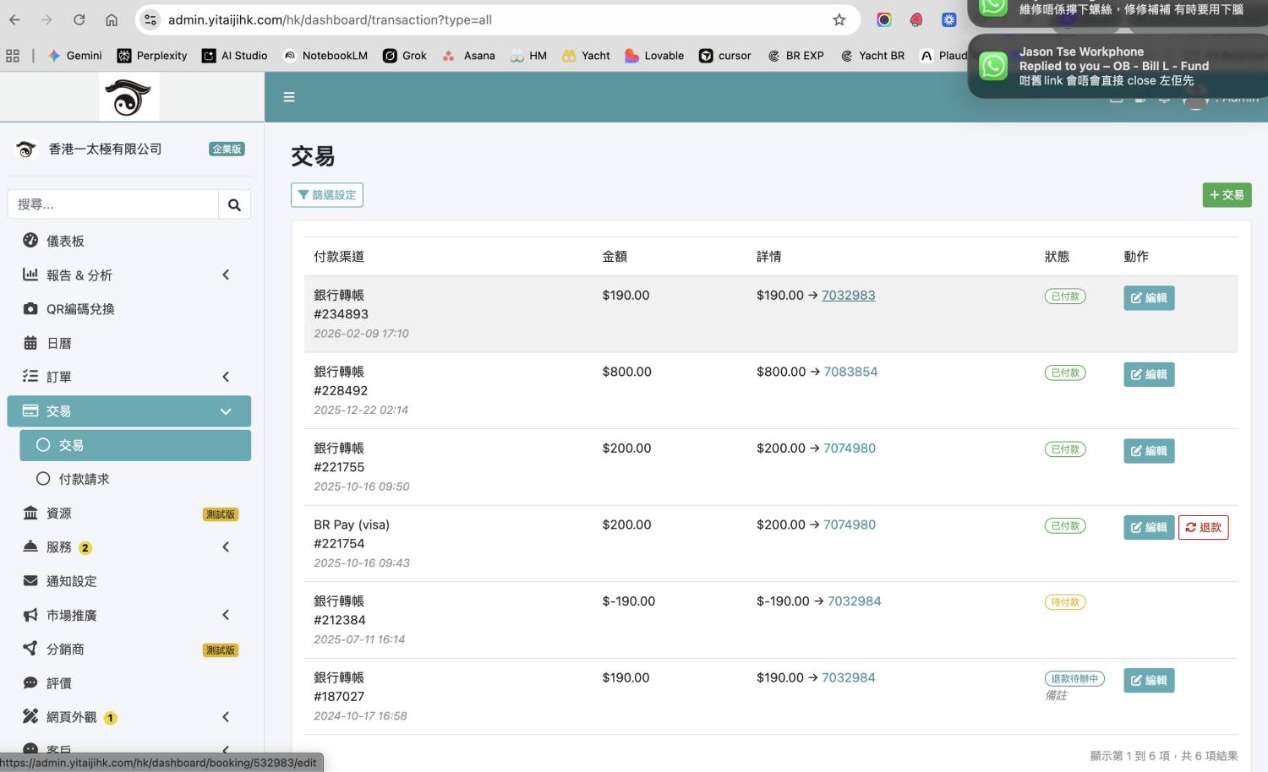1268x772 pixels.
Task: Select the 付款請求 radio item
Action: click(x=84, y=478)
